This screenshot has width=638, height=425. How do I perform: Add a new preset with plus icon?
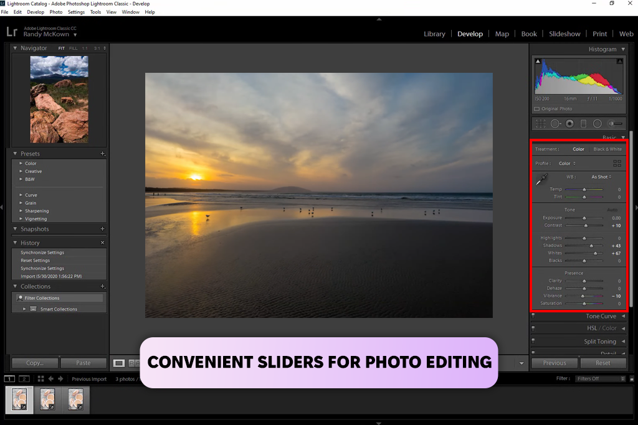pyautogui.click(x=103, y=154)
